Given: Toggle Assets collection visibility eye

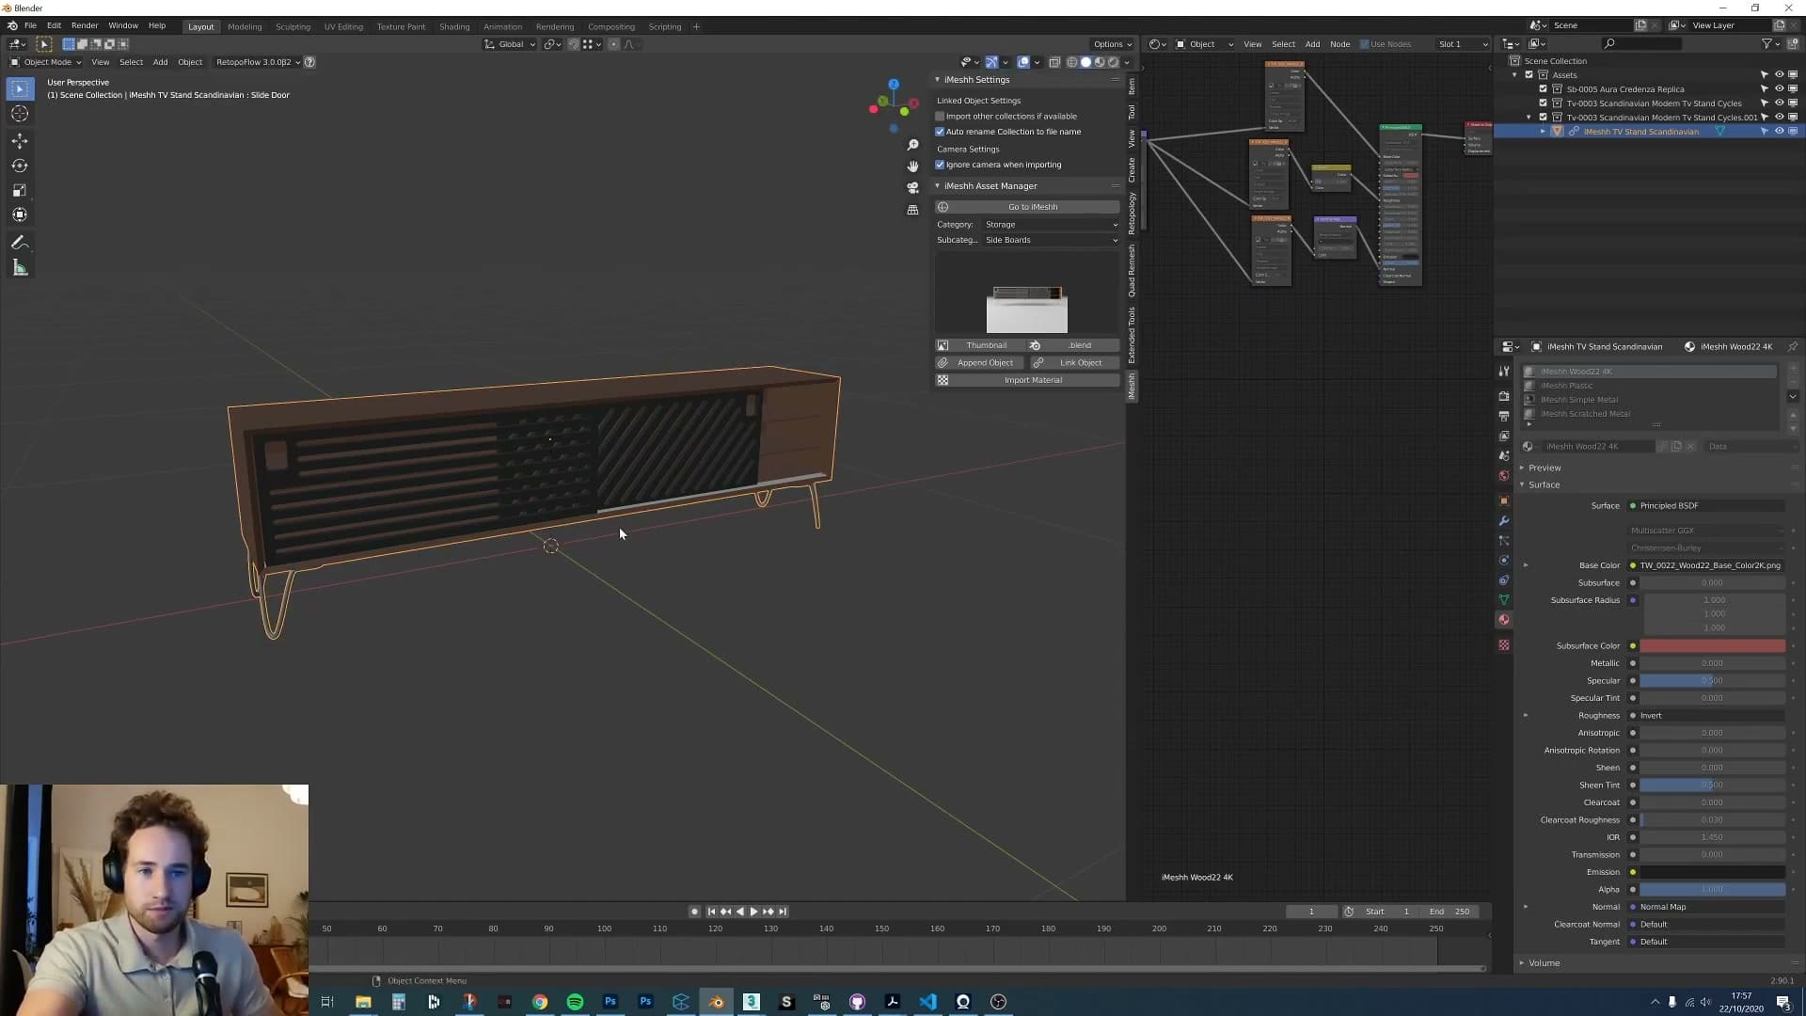Looking at the screenshot, I should (1779, 75).
